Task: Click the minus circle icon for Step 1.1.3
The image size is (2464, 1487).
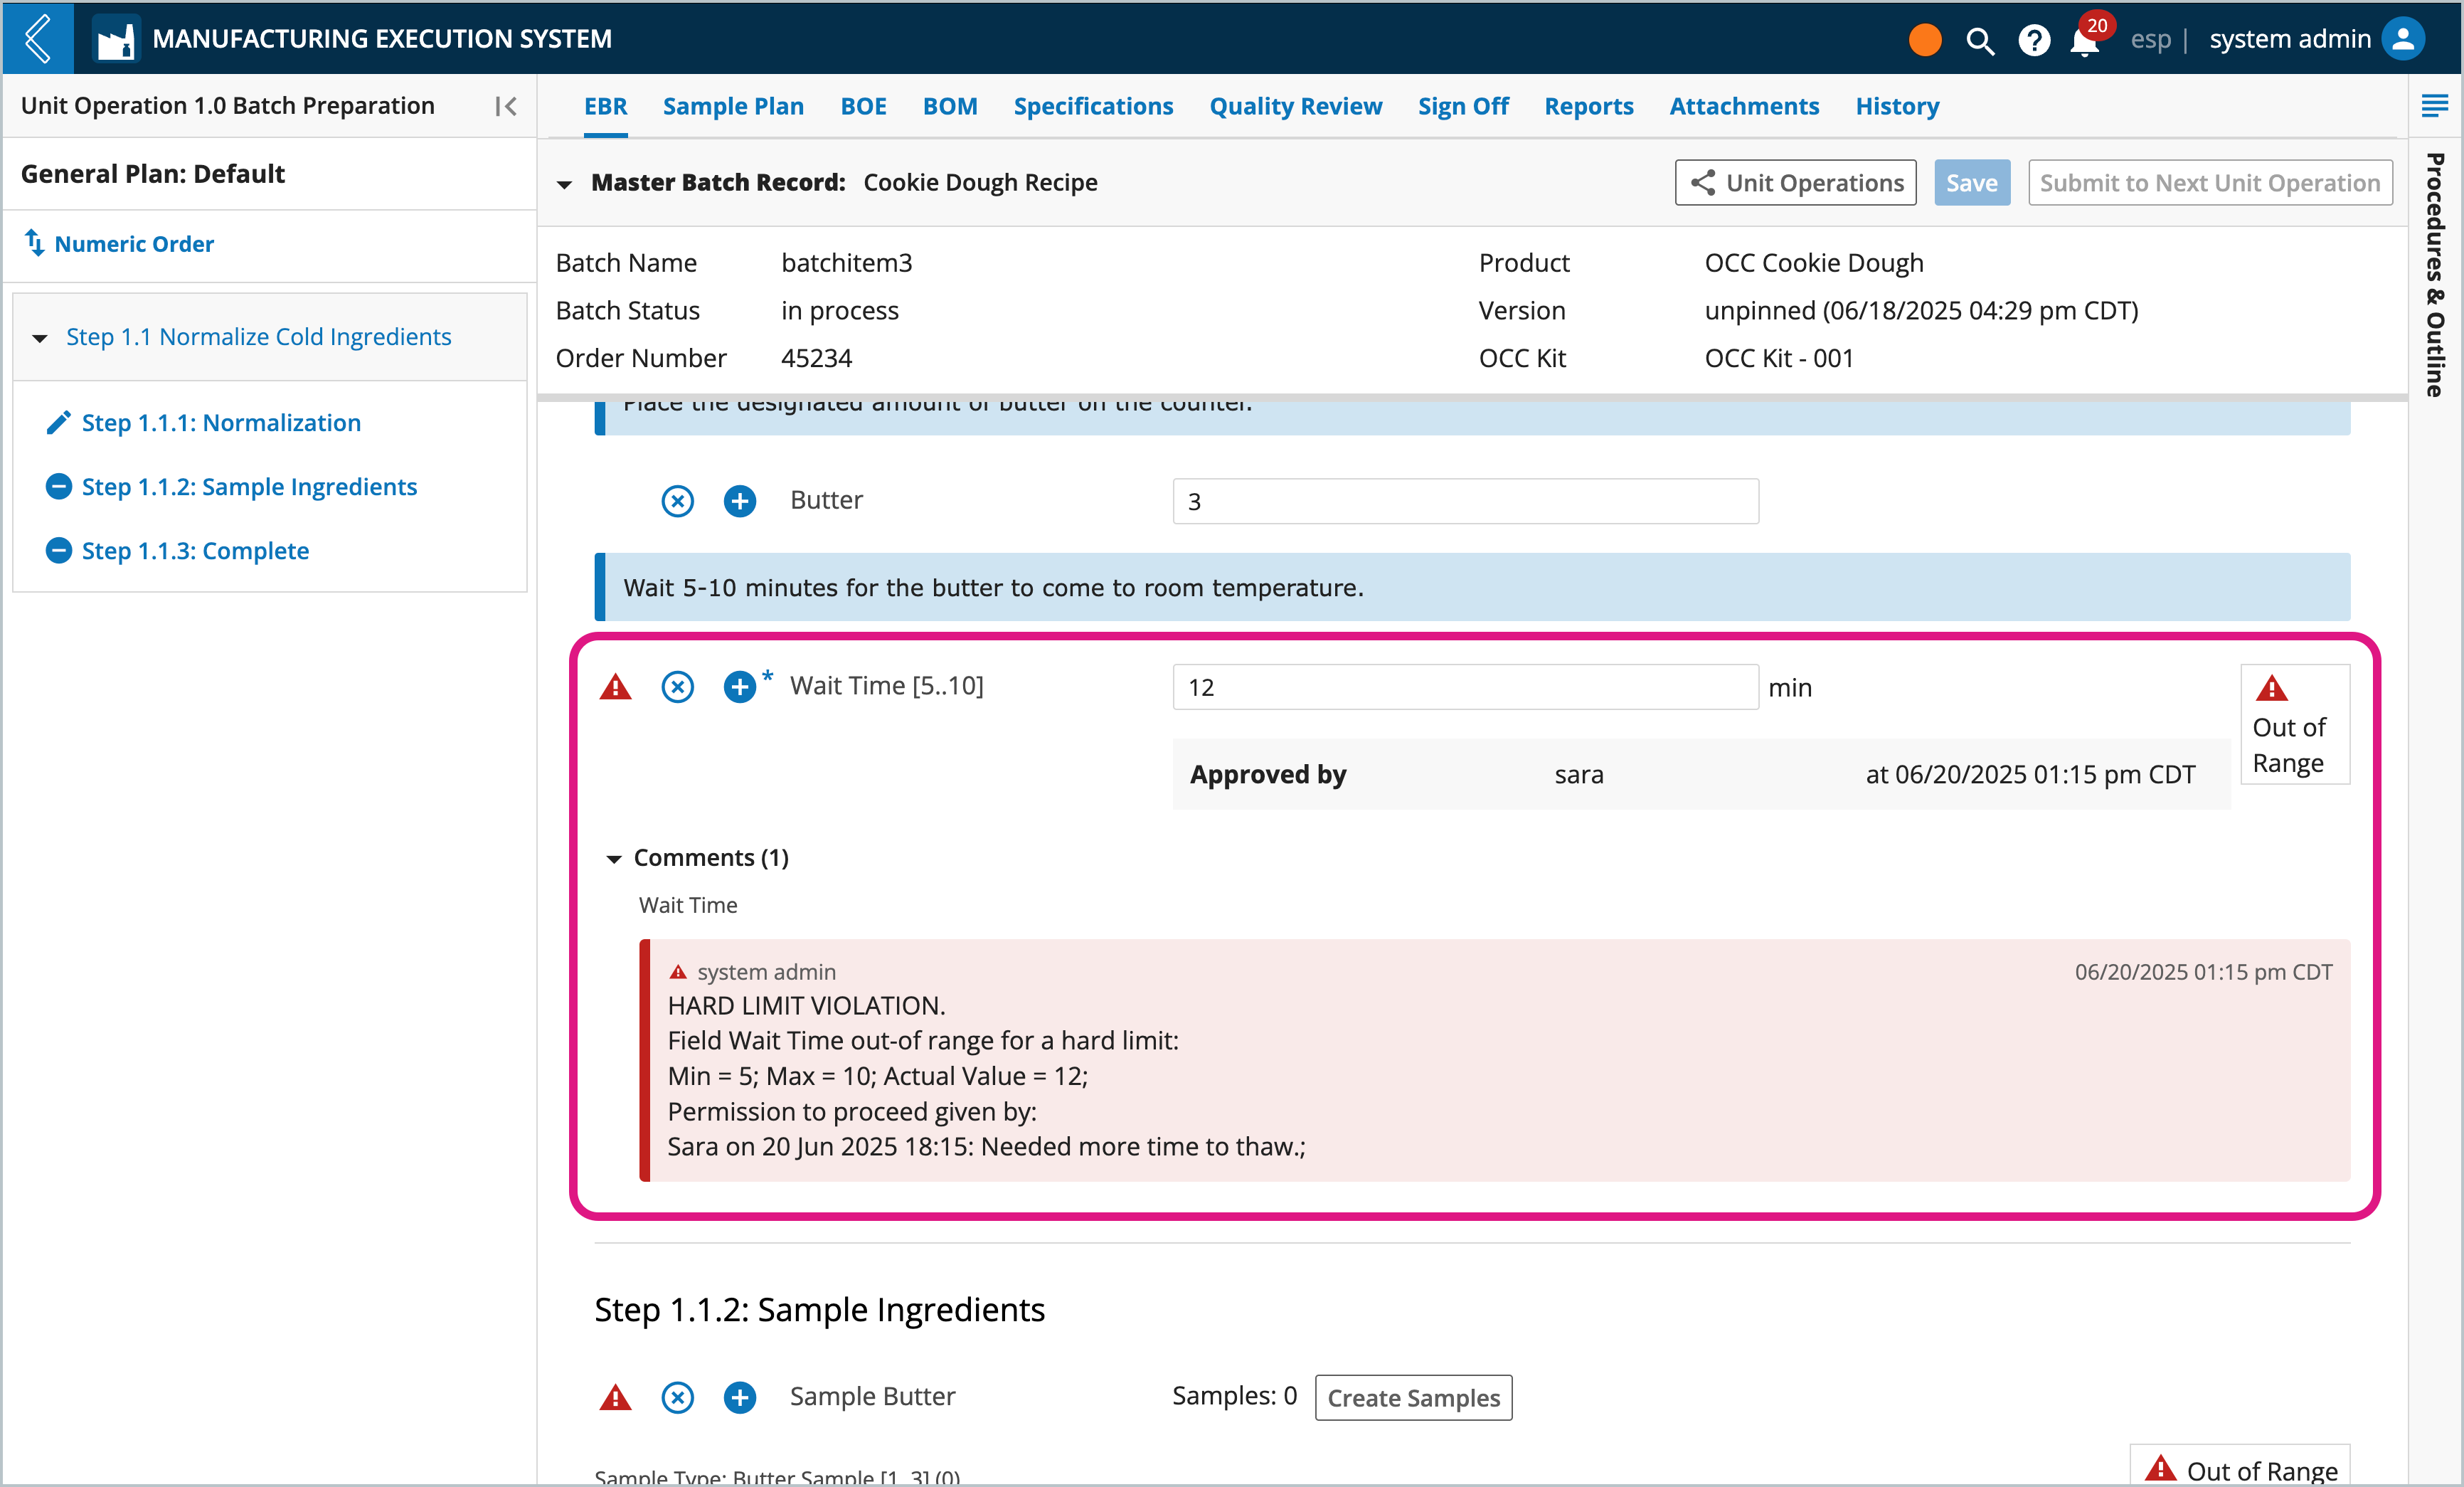Action: 59,550
